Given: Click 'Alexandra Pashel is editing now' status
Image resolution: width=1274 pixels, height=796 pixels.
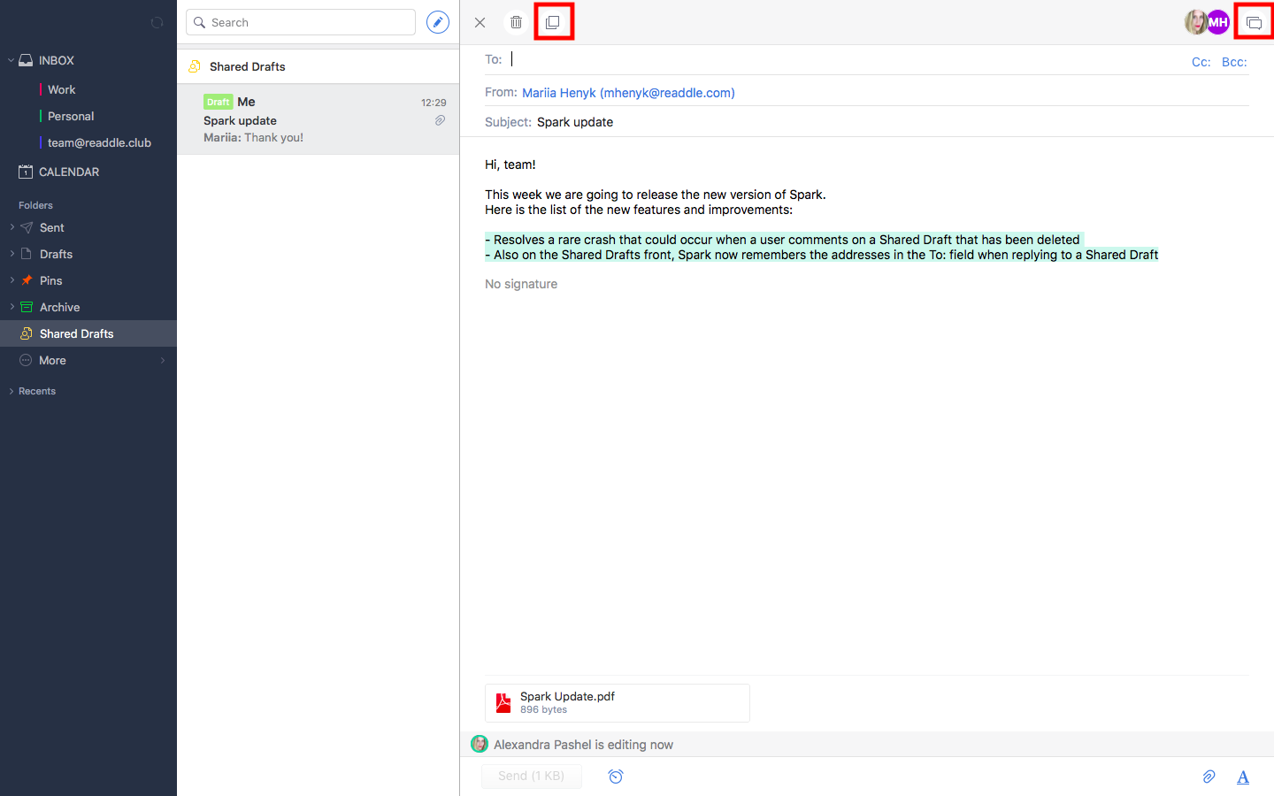Looking at the screenshot, I should point(583,745).
